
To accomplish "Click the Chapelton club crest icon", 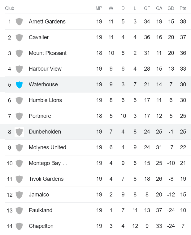I will pos(19,226).
